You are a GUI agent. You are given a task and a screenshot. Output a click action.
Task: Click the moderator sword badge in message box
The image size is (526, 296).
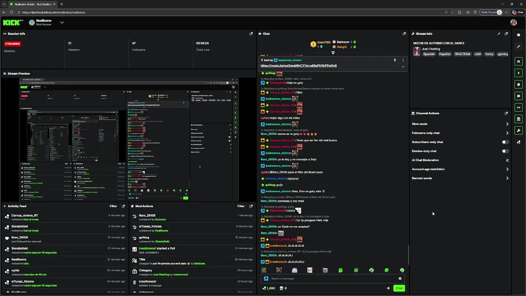pos(266,278)
